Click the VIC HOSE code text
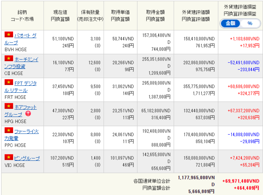The image size is (263, 195). pyautogui.click(x=15, y=165)
